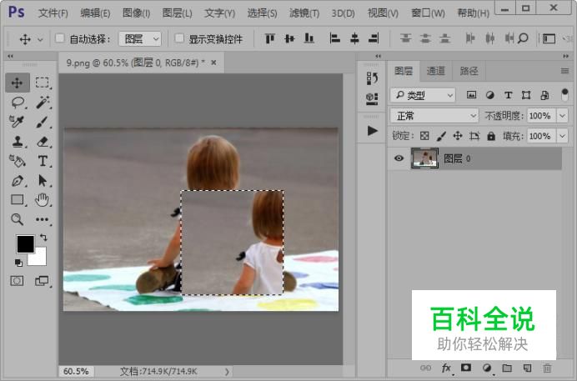The width and height of the screenshot is (577, 381).
Task: Toggle Quick Mask mode
Action: click(17, 281)
